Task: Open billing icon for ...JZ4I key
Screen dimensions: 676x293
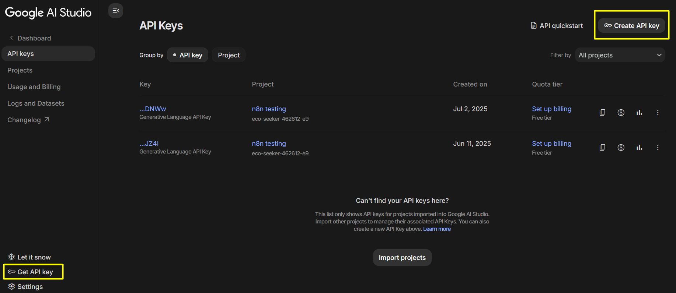Action: (621, 148)
